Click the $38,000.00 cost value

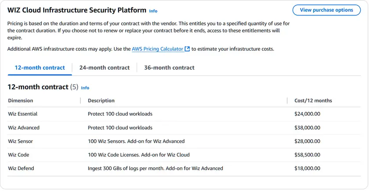click(x=307, y=127)
